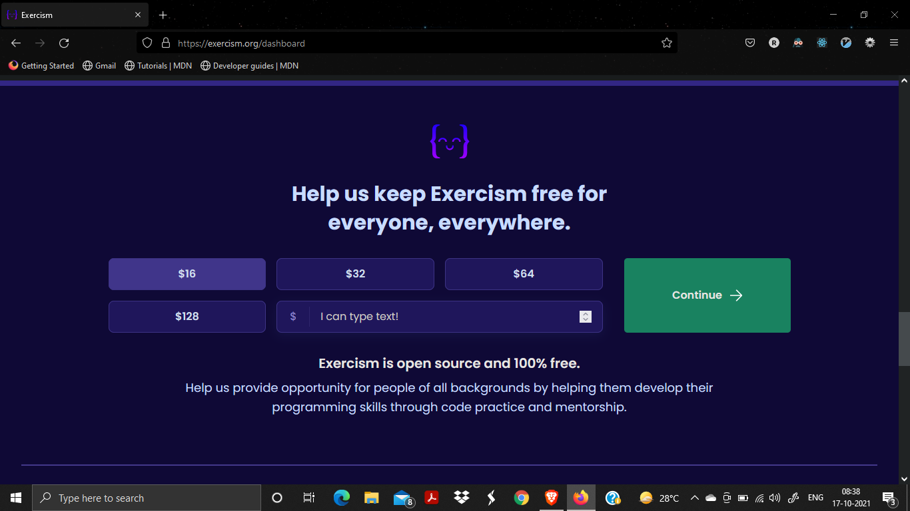This screenshot has width=910, height=511.
Task: Open the Firefox application menu
Action: tap(893, 43)
